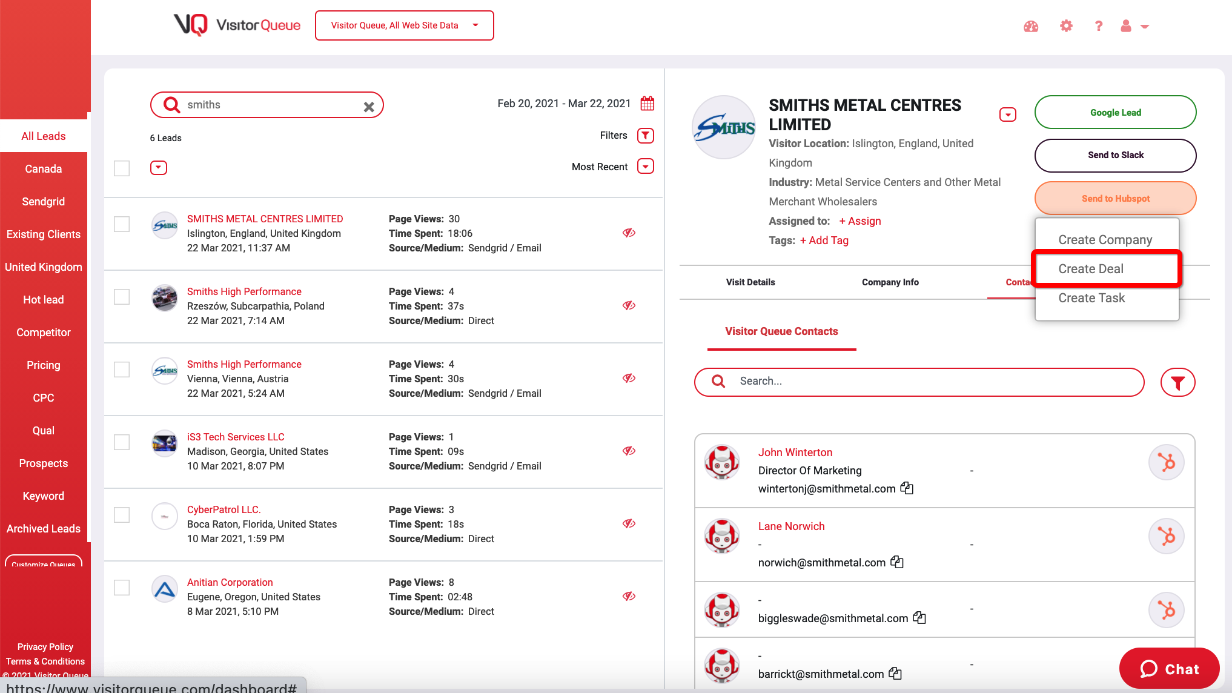This screenshot has width=1232, height=693.
Task: Click the HubSpot icon beside John Winterton
Action: tap(1166, 462)
